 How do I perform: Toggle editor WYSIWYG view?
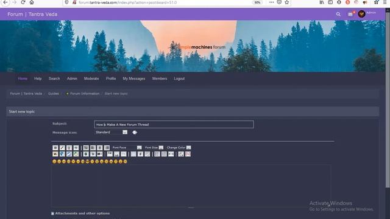click(x=188, y=154)
